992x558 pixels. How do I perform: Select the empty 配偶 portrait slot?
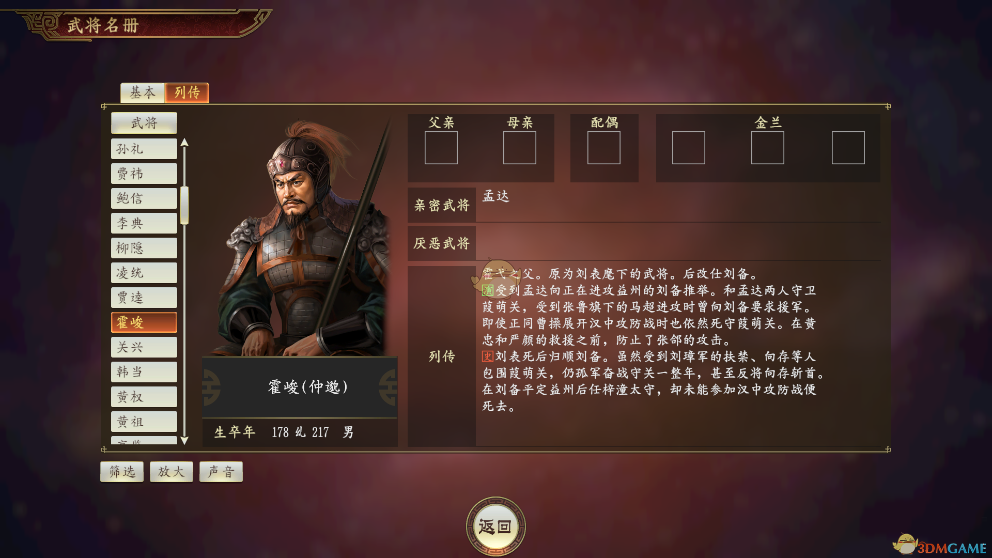coord(603,148)
